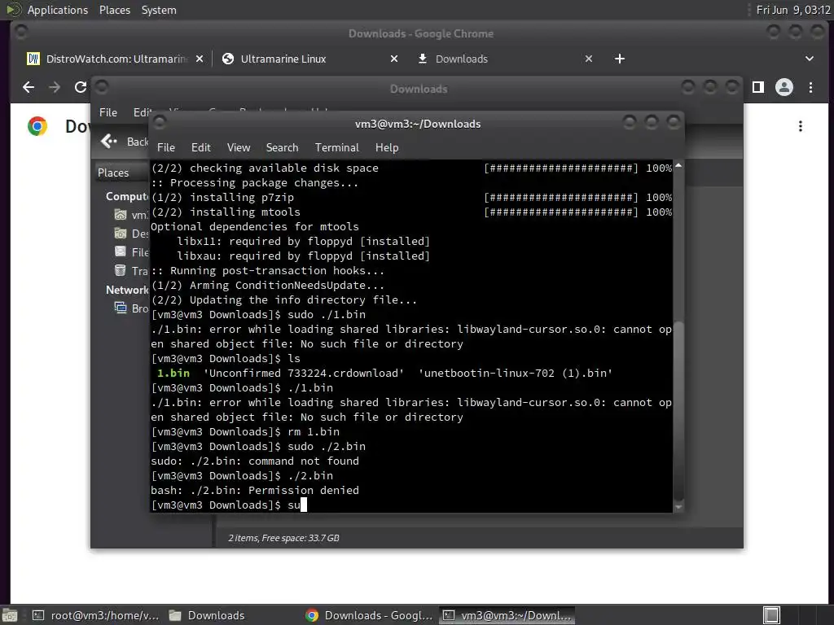This screenshot has width=834, height=625.
Task: Click the File System icon in sidebar
Action: (x=121, y=252)
